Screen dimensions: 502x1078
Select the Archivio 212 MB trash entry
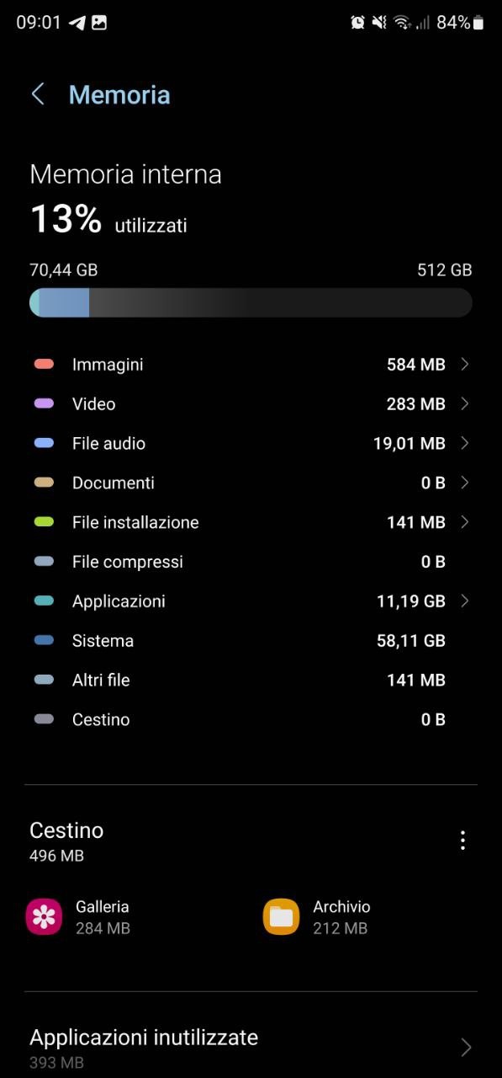pyautogui.click(x=370, y=916)
